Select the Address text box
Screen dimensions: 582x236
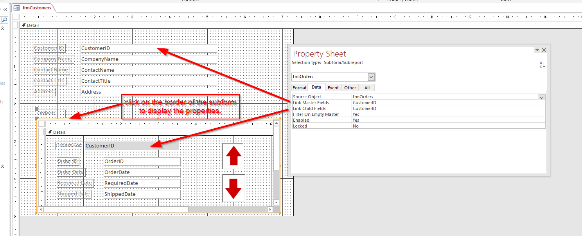149,92
